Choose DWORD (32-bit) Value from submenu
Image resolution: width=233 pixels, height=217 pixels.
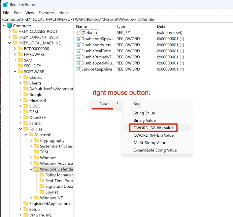click(x=154, y=128)
